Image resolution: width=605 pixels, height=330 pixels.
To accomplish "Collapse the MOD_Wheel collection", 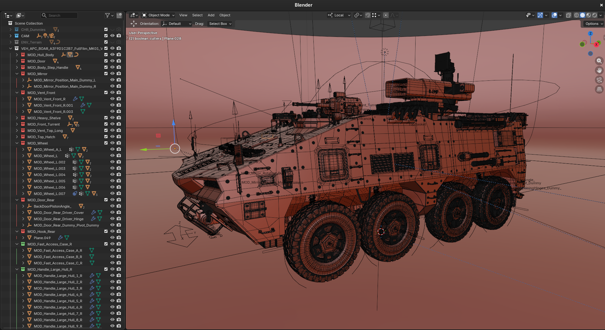I will [17, 143].
